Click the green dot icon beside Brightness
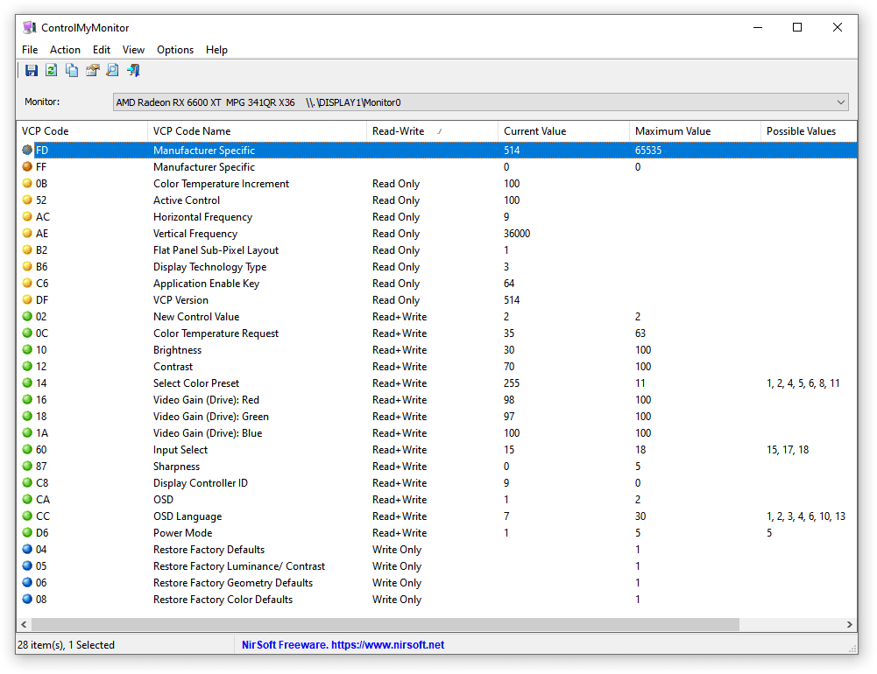 click(25, 349)
